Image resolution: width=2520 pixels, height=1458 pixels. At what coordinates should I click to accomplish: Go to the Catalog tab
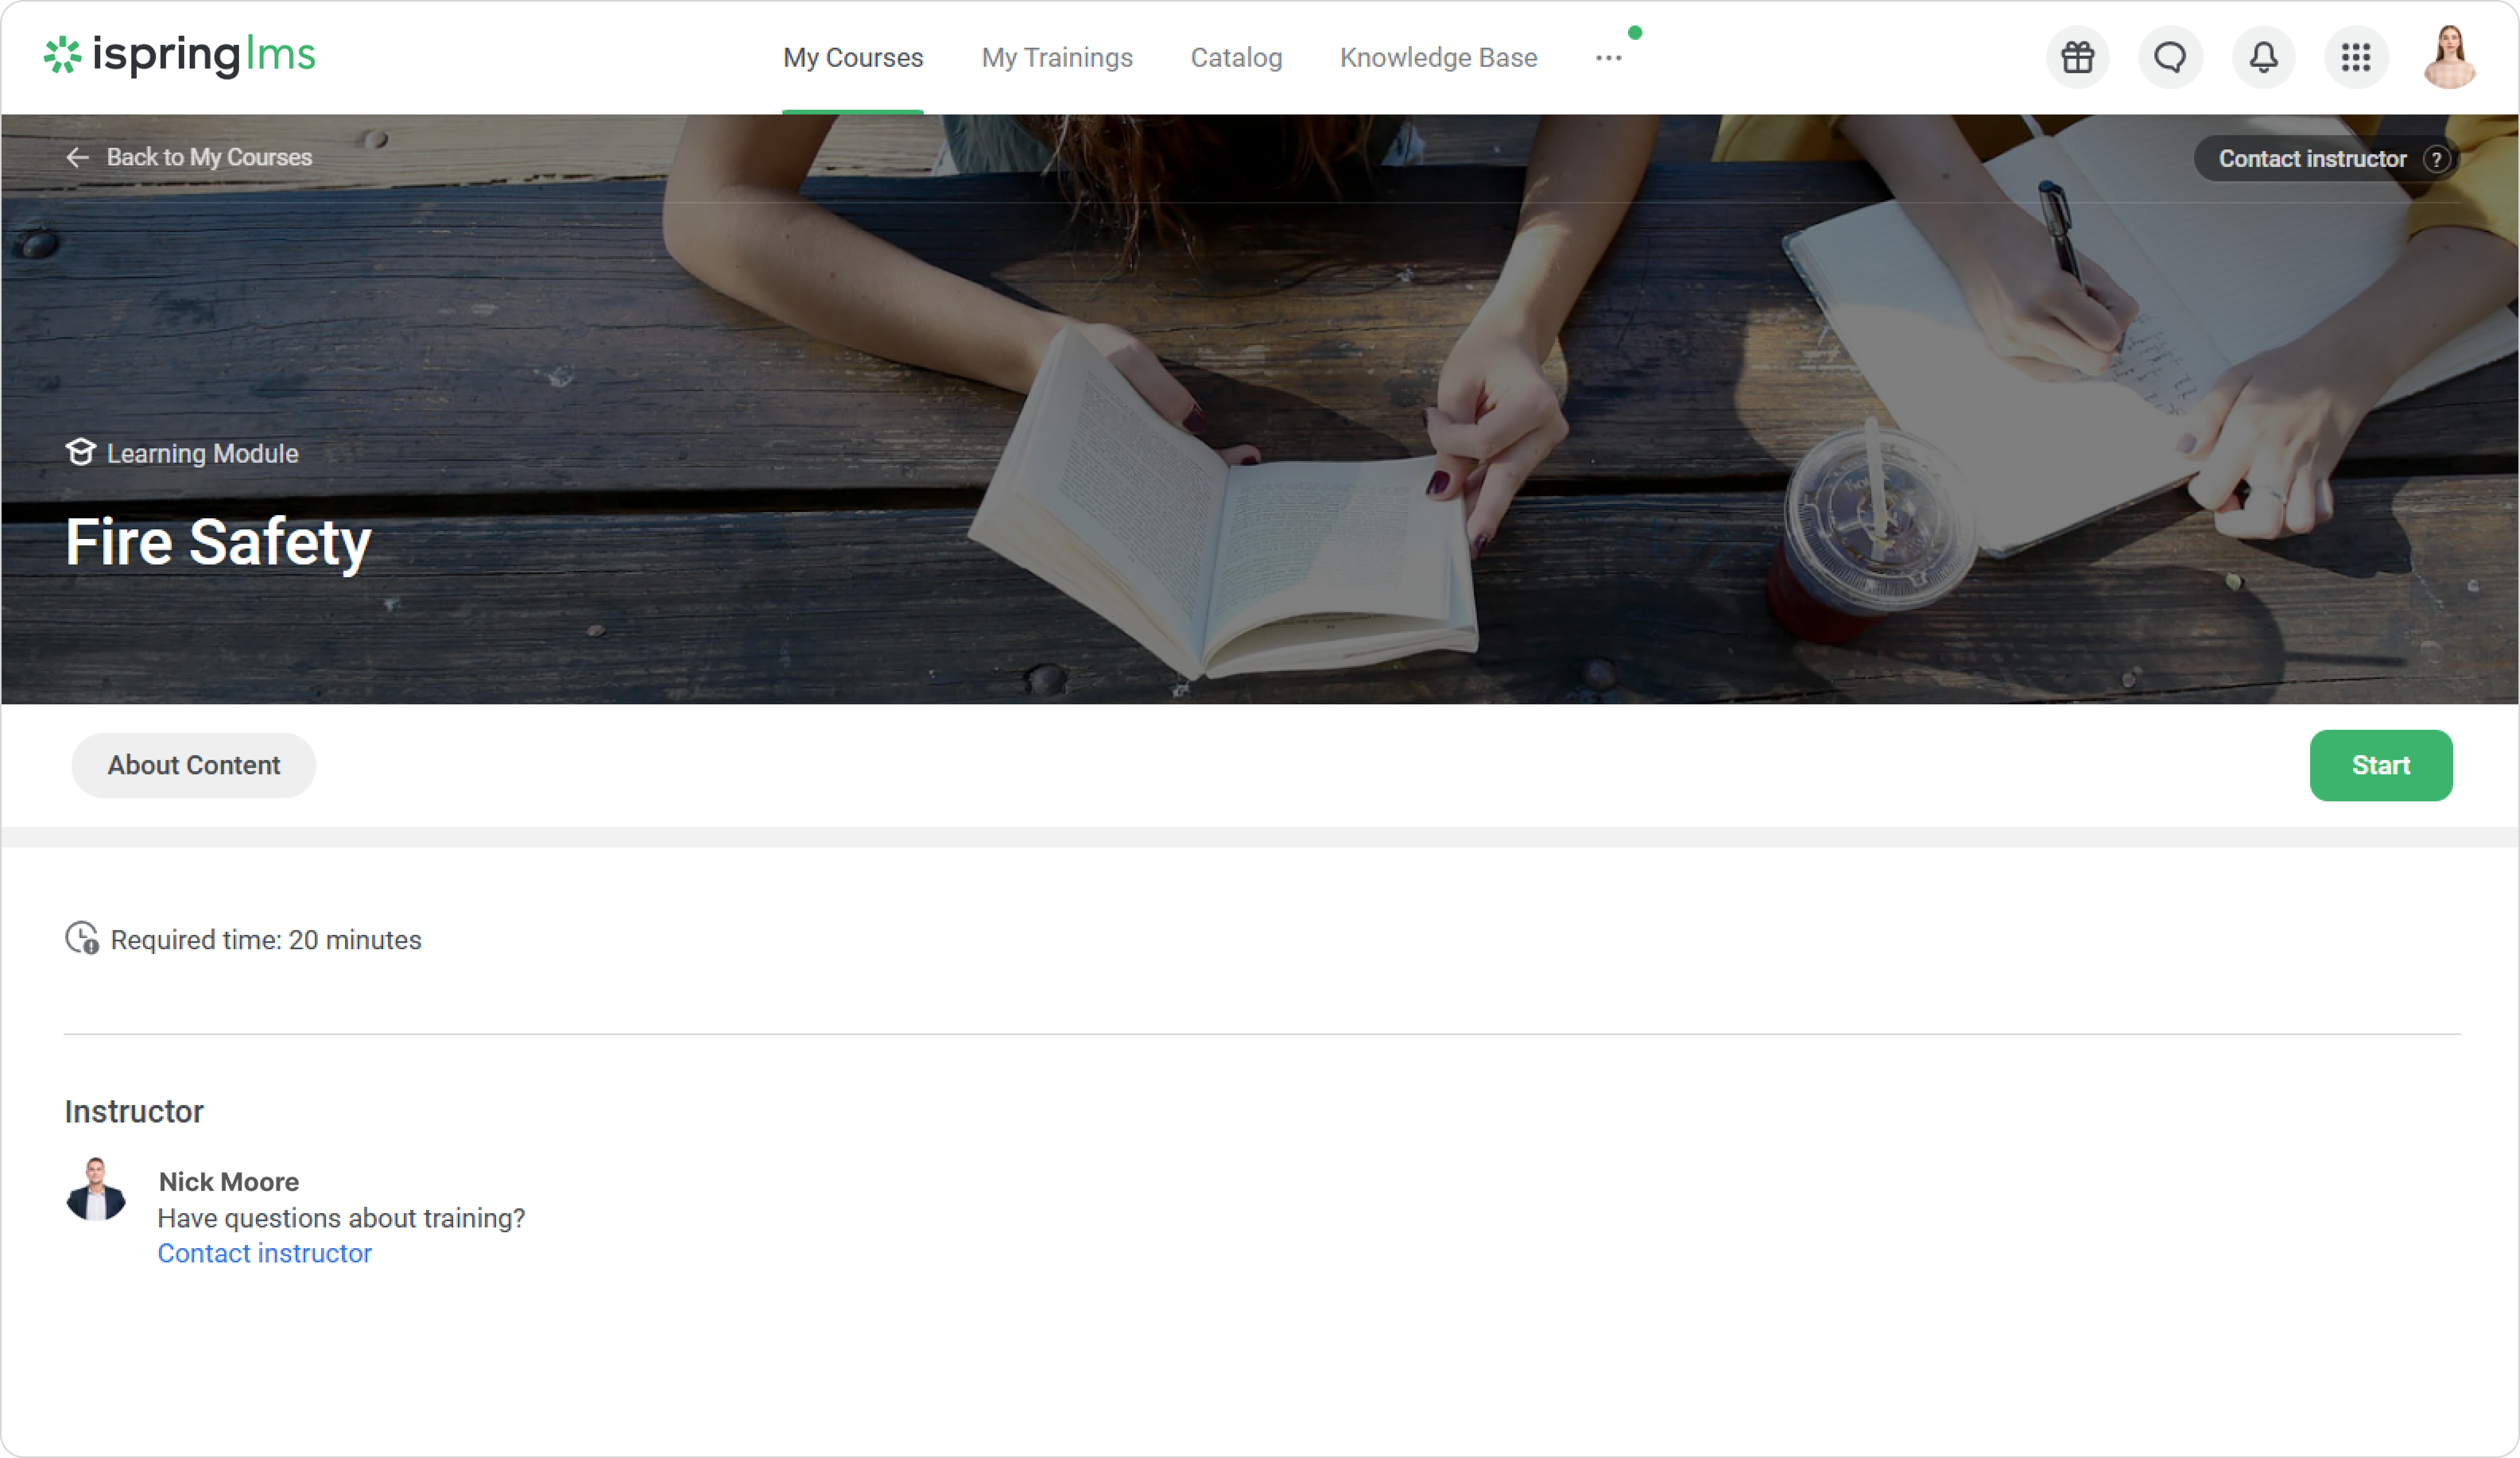pos(1236,58)
